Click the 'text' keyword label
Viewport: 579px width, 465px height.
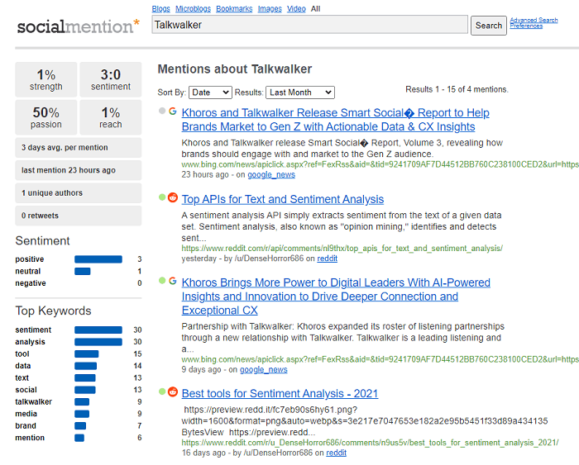point(22,378)
